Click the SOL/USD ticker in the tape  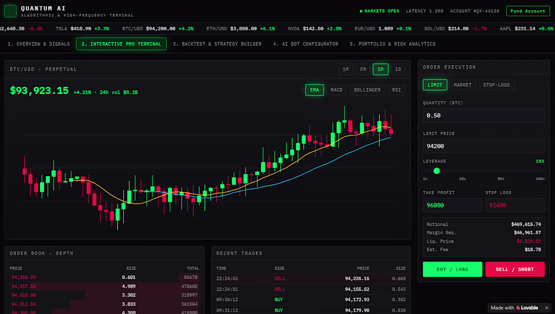coord(455,29)
